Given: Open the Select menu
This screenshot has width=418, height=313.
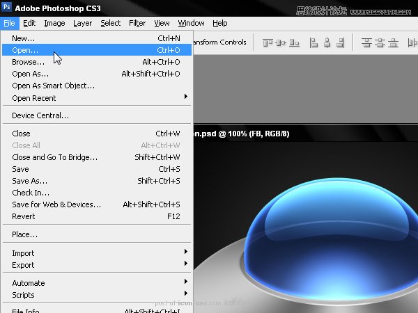Looking at the screenshot, I should (110, 23).
